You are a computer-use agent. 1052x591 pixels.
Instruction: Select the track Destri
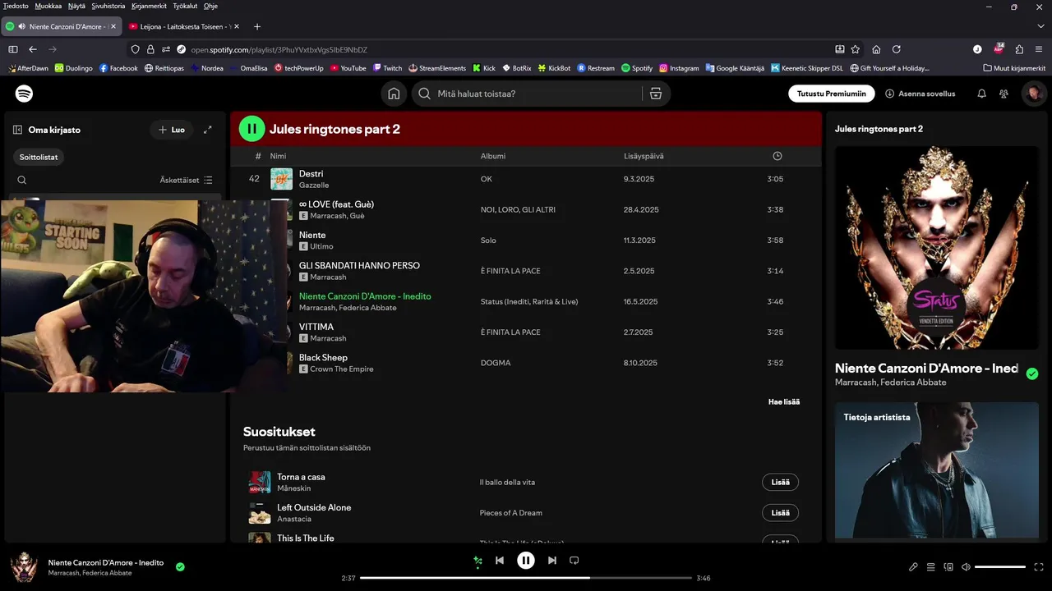pos(311,174)
